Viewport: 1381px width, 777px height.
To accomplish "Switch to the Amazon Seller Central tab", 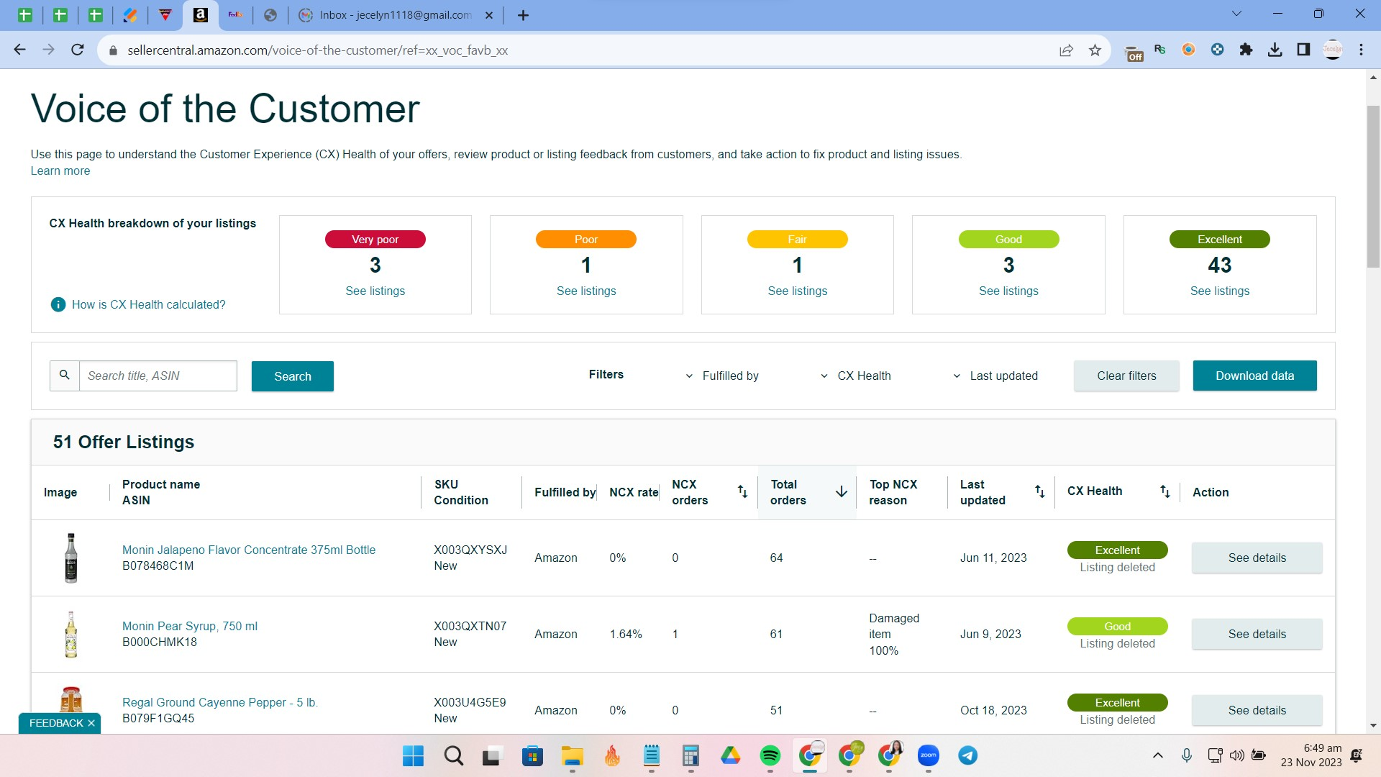I will click(x=201, y=15).
